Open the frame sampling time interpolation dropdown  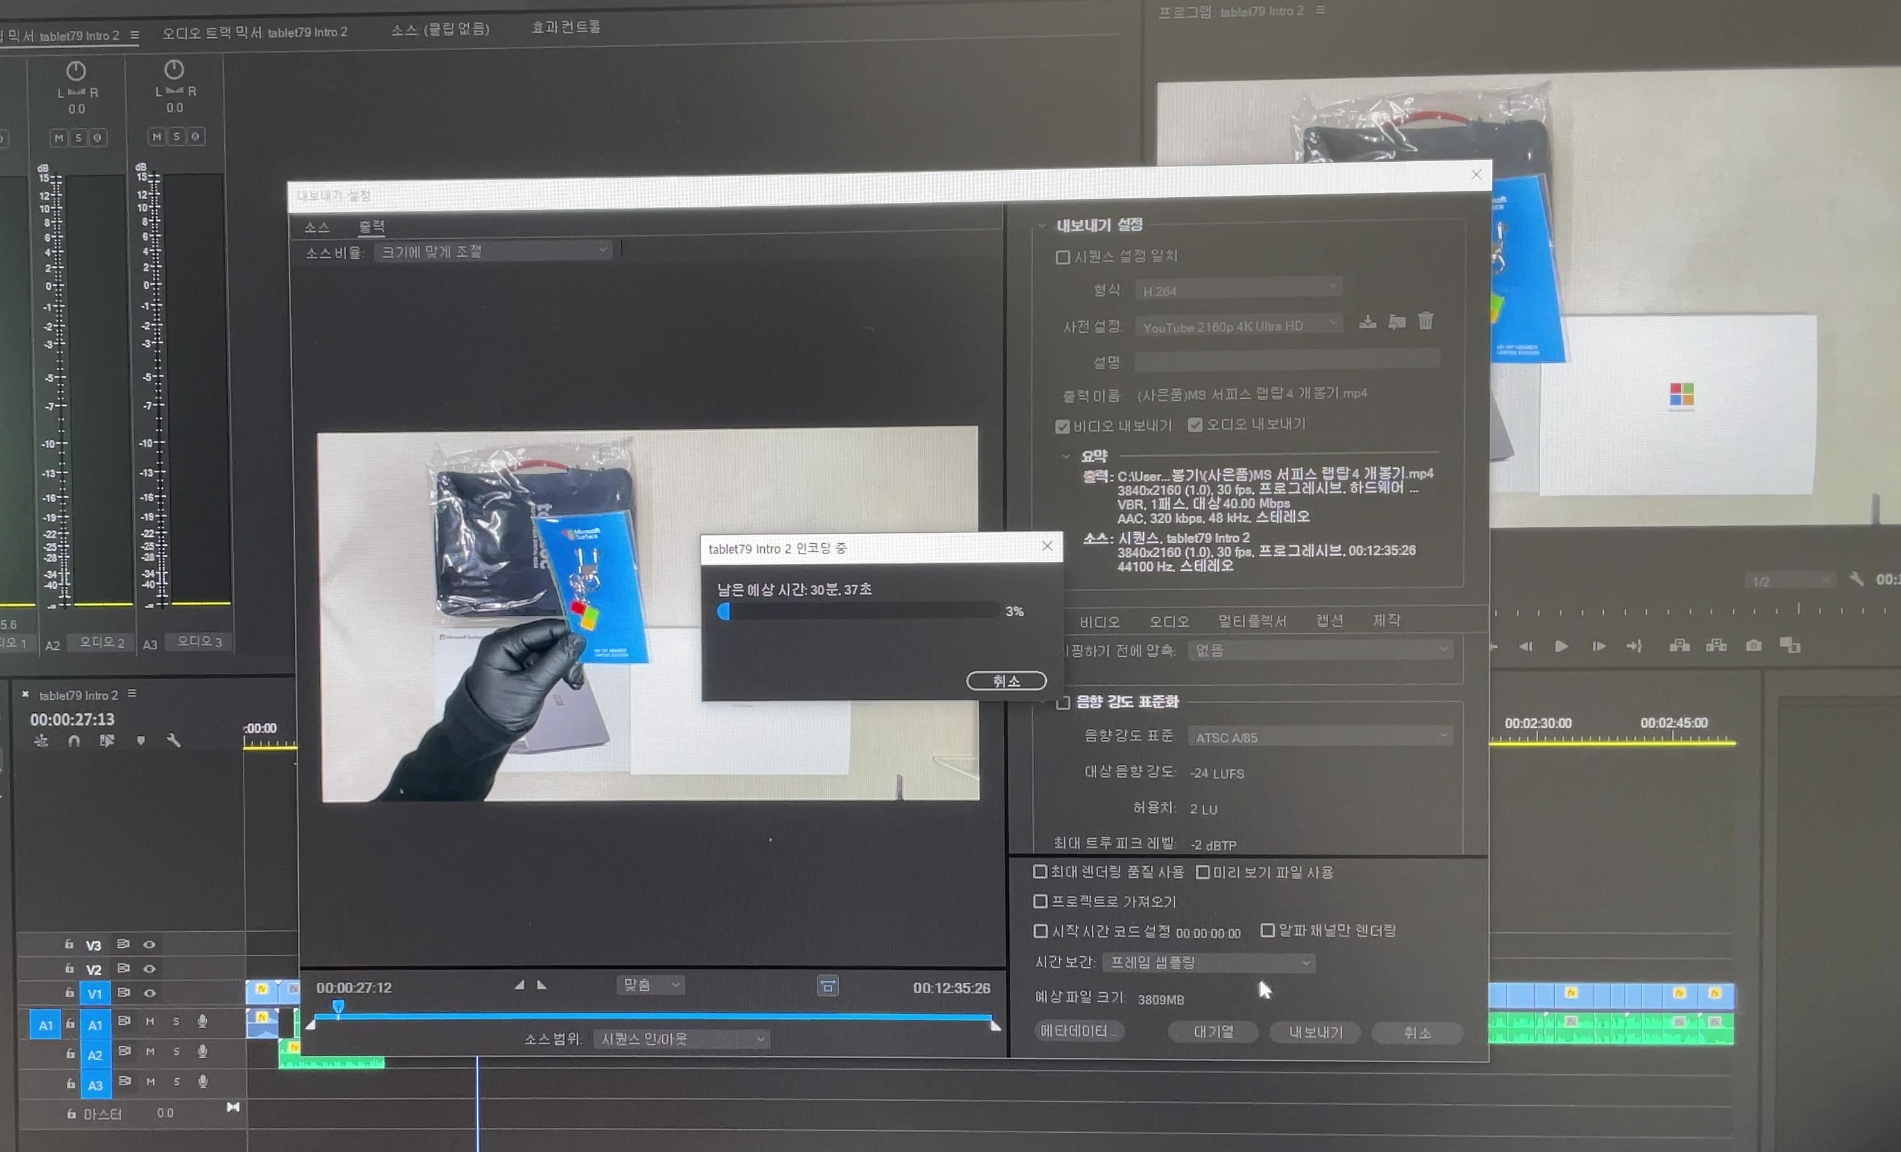(1209, 962)
